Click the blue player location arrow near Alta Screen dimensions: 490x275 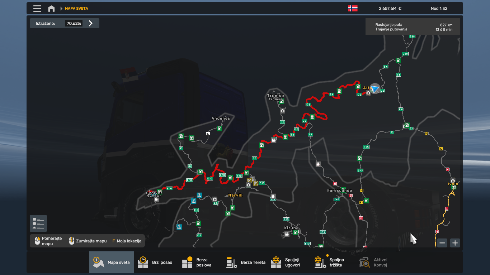coord(375,88)
